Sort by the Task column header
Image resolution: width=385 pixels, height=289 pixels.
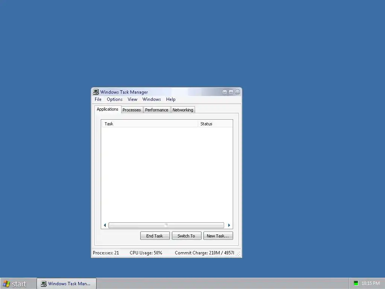(150, 123)
